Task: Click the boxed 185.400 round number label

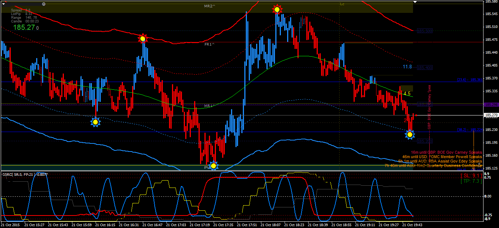Action: (424, 68)
